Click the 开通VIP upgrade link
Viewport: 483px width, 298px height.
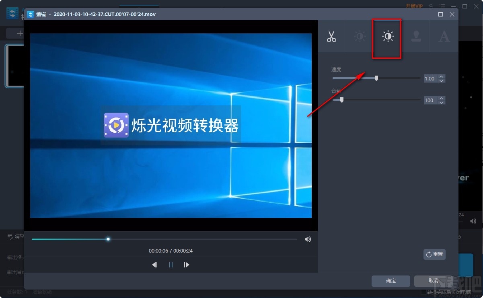point(414,6)
